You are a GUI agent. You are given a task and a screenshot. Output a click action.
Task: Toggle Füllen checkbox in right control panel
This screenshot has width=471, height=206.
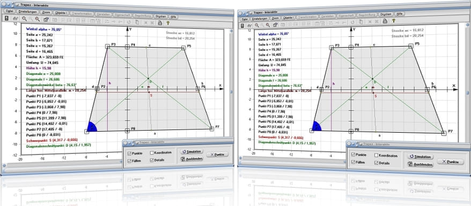coord(353,162)
